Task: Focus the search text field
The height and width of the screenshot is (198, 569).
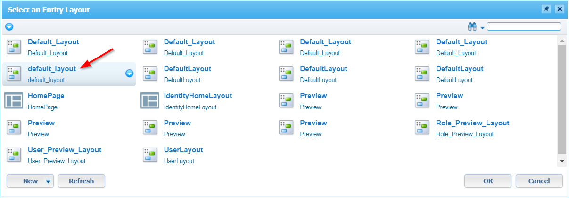Action: (x=524, y=27)
